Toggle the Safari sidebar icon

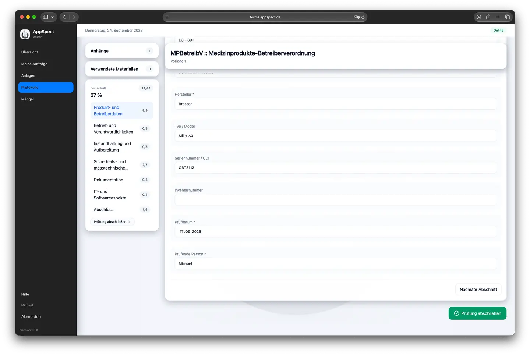45,17
